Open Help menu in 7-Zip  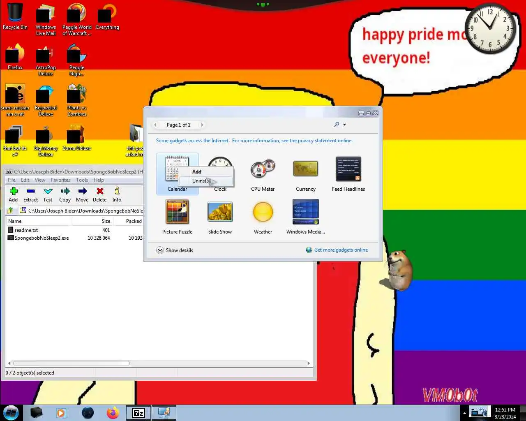coord(99,180)
